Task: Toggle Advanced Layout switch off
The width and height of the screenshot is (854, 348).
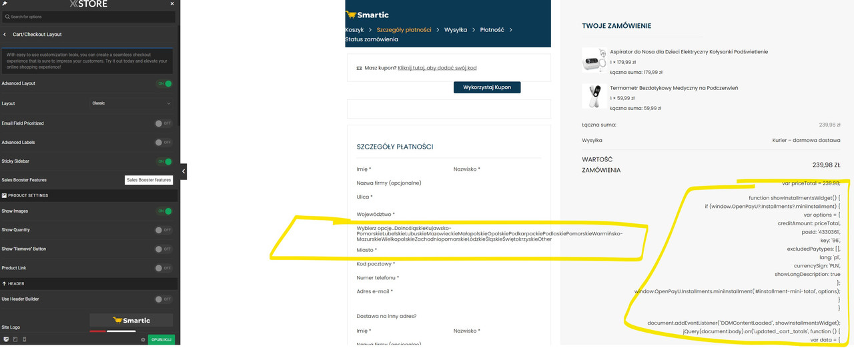Action: click(x=164, y=83)
